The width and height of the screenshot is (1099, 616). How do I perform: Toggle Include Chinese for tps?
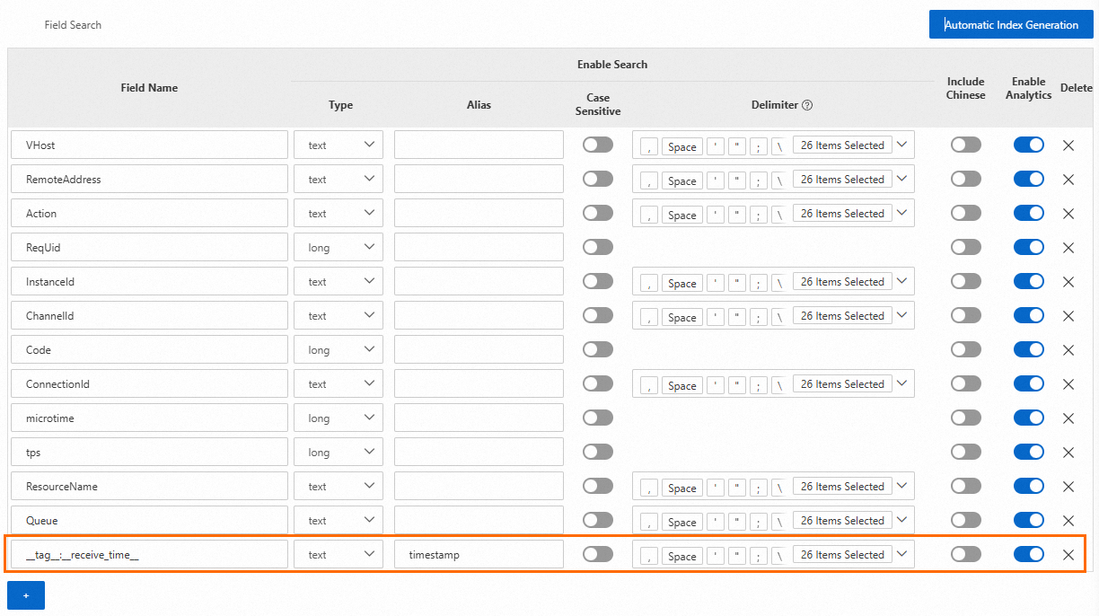tap(966, 452)
